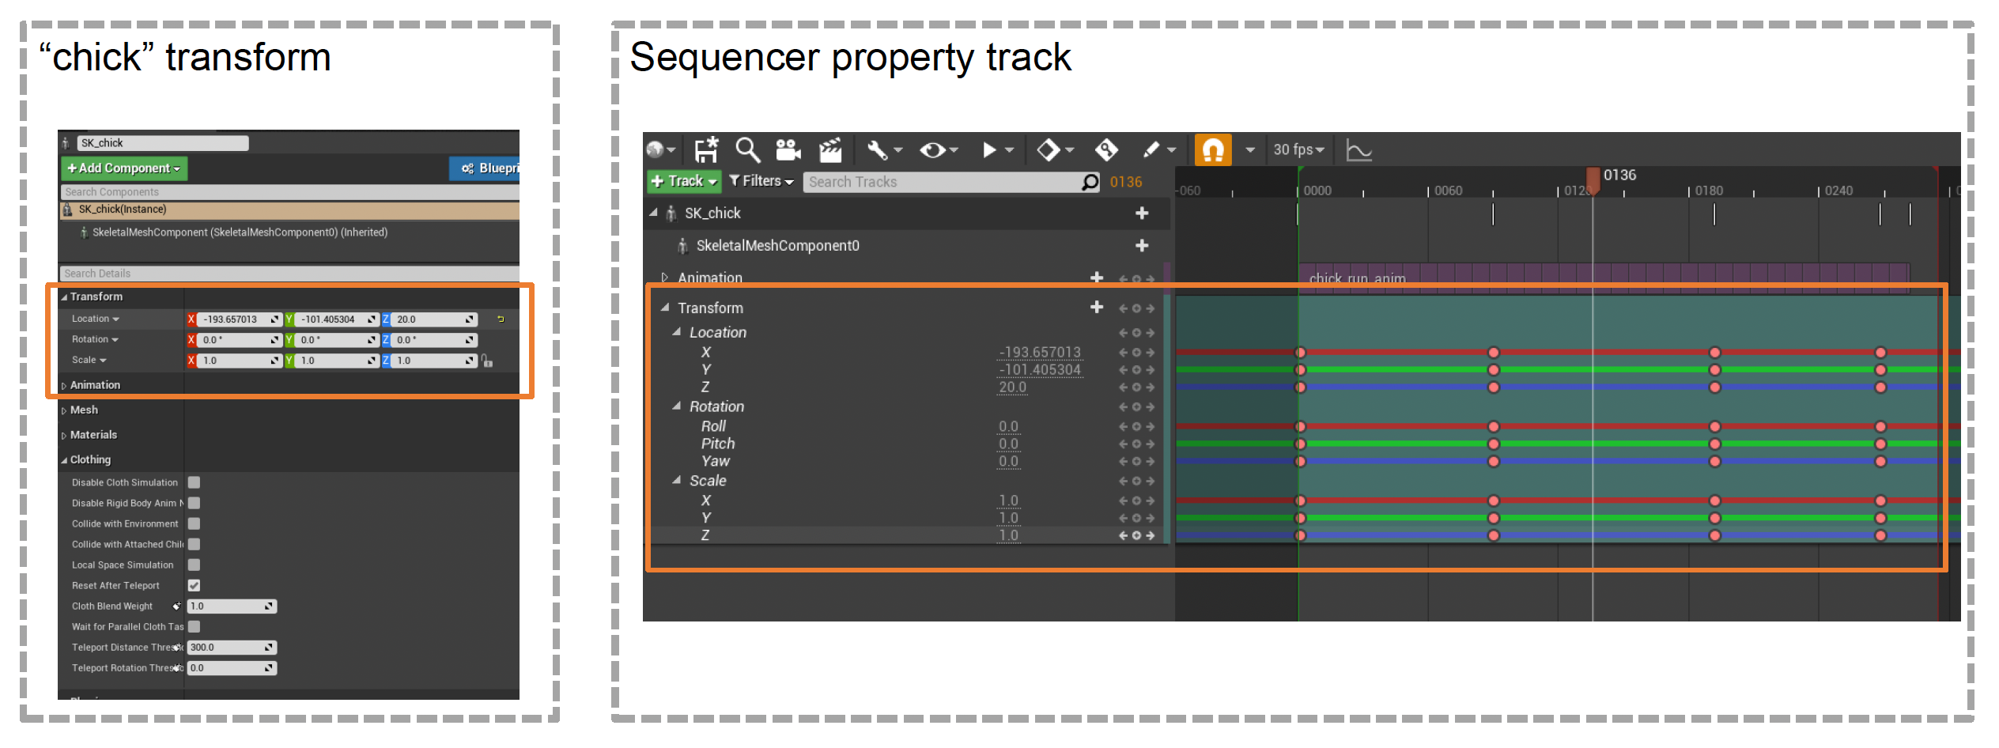Click the Save sequence icon in Sequencer toolbar
This screenshot has height=748, width=1999.
click(705, 149)
